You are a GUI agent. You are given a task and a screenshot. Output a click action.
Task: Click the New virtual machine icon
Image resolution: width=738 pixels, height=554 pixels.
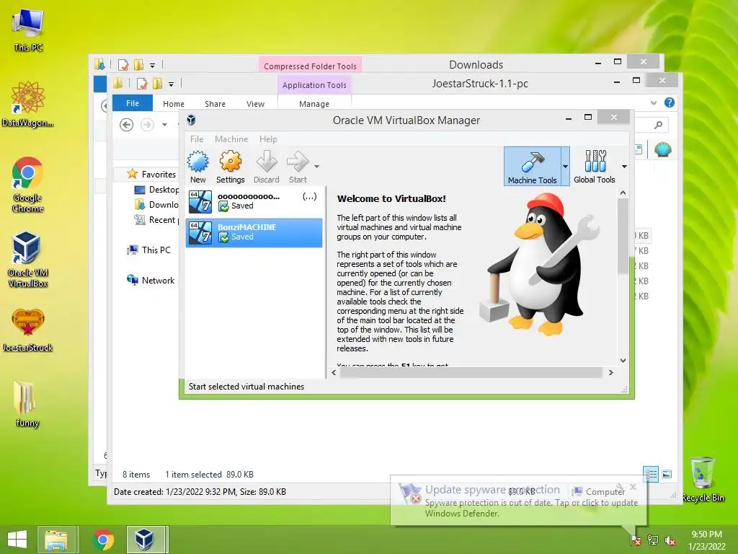[197, 167]
